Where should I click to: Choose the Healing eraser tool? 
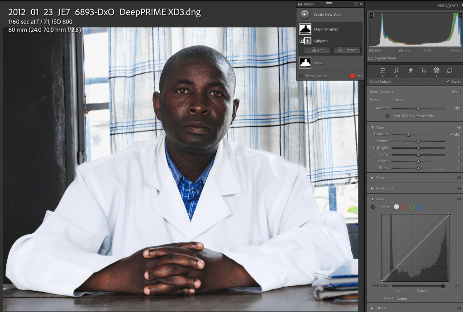coord(410,71)
